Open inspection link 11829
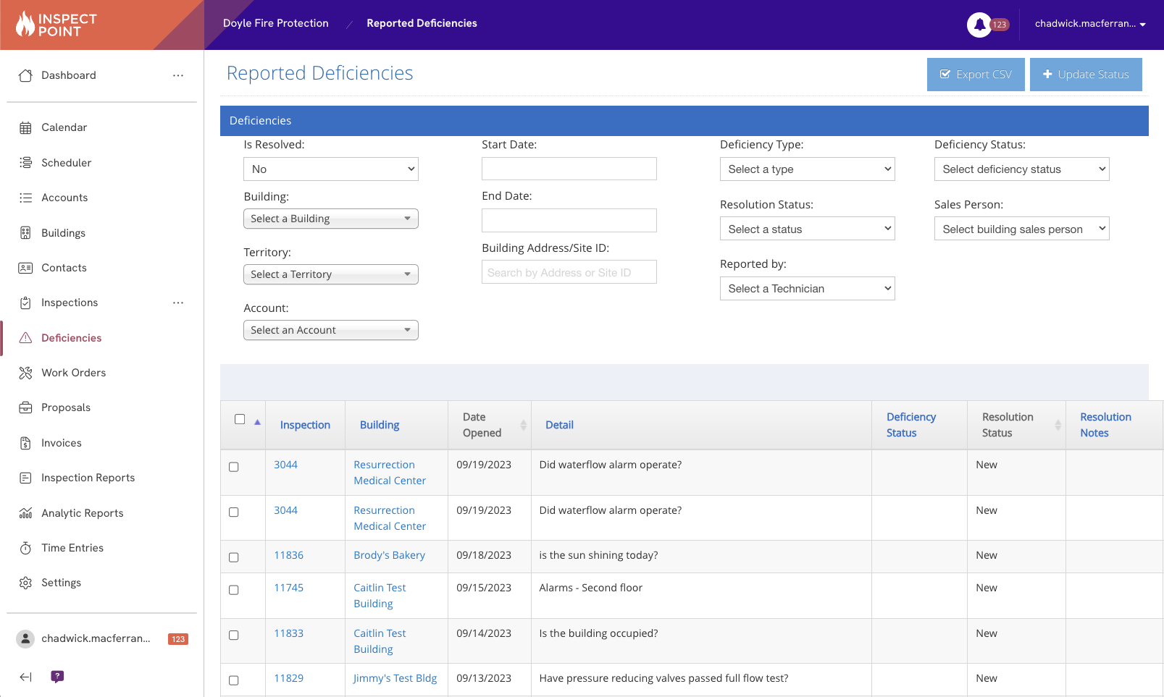 coord(288,678)
